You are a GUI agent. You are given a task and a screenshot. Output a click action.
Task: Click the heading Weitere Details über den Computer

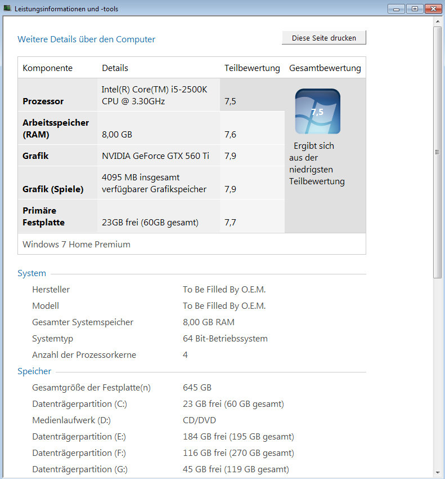click(x=86, y=39)
